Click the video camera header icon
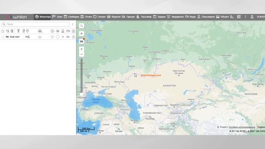 coord(68,31)
